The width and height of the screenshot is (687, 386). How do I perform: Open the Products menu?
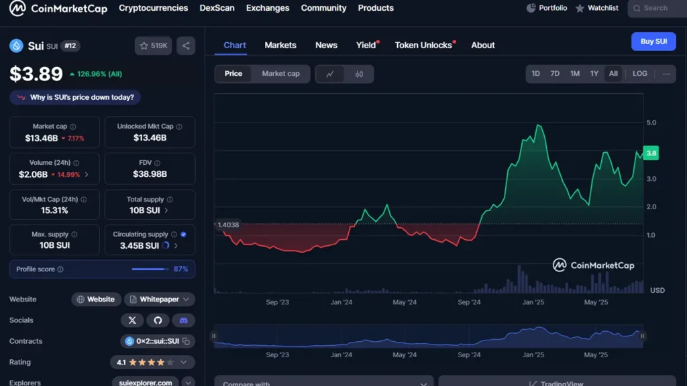(x=376, y=8)
